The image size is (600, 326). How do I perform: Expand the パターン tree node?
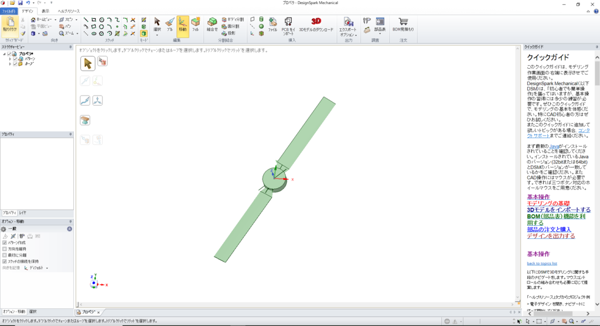click(x=11, y=59)
